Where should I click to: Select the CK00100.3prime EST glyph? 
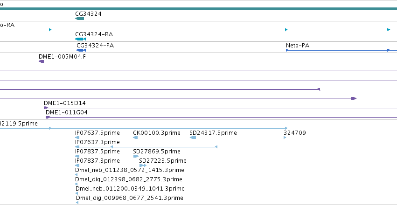click(135, 138)
